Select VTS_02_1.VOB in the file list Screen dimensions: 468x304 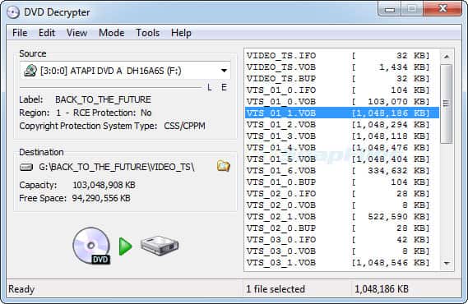coord(342,217)
